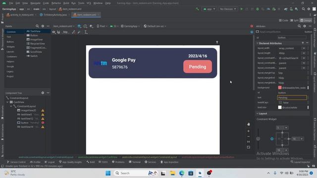The width and height of the screenshot is (317, 178).
Task: Select imageView20 in the Component Tree
Action: pos(28,110)
